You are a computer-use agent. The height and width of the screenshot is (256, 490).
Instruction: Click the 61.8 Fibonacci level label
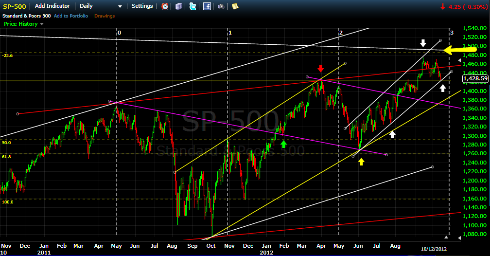click(6, 157)
